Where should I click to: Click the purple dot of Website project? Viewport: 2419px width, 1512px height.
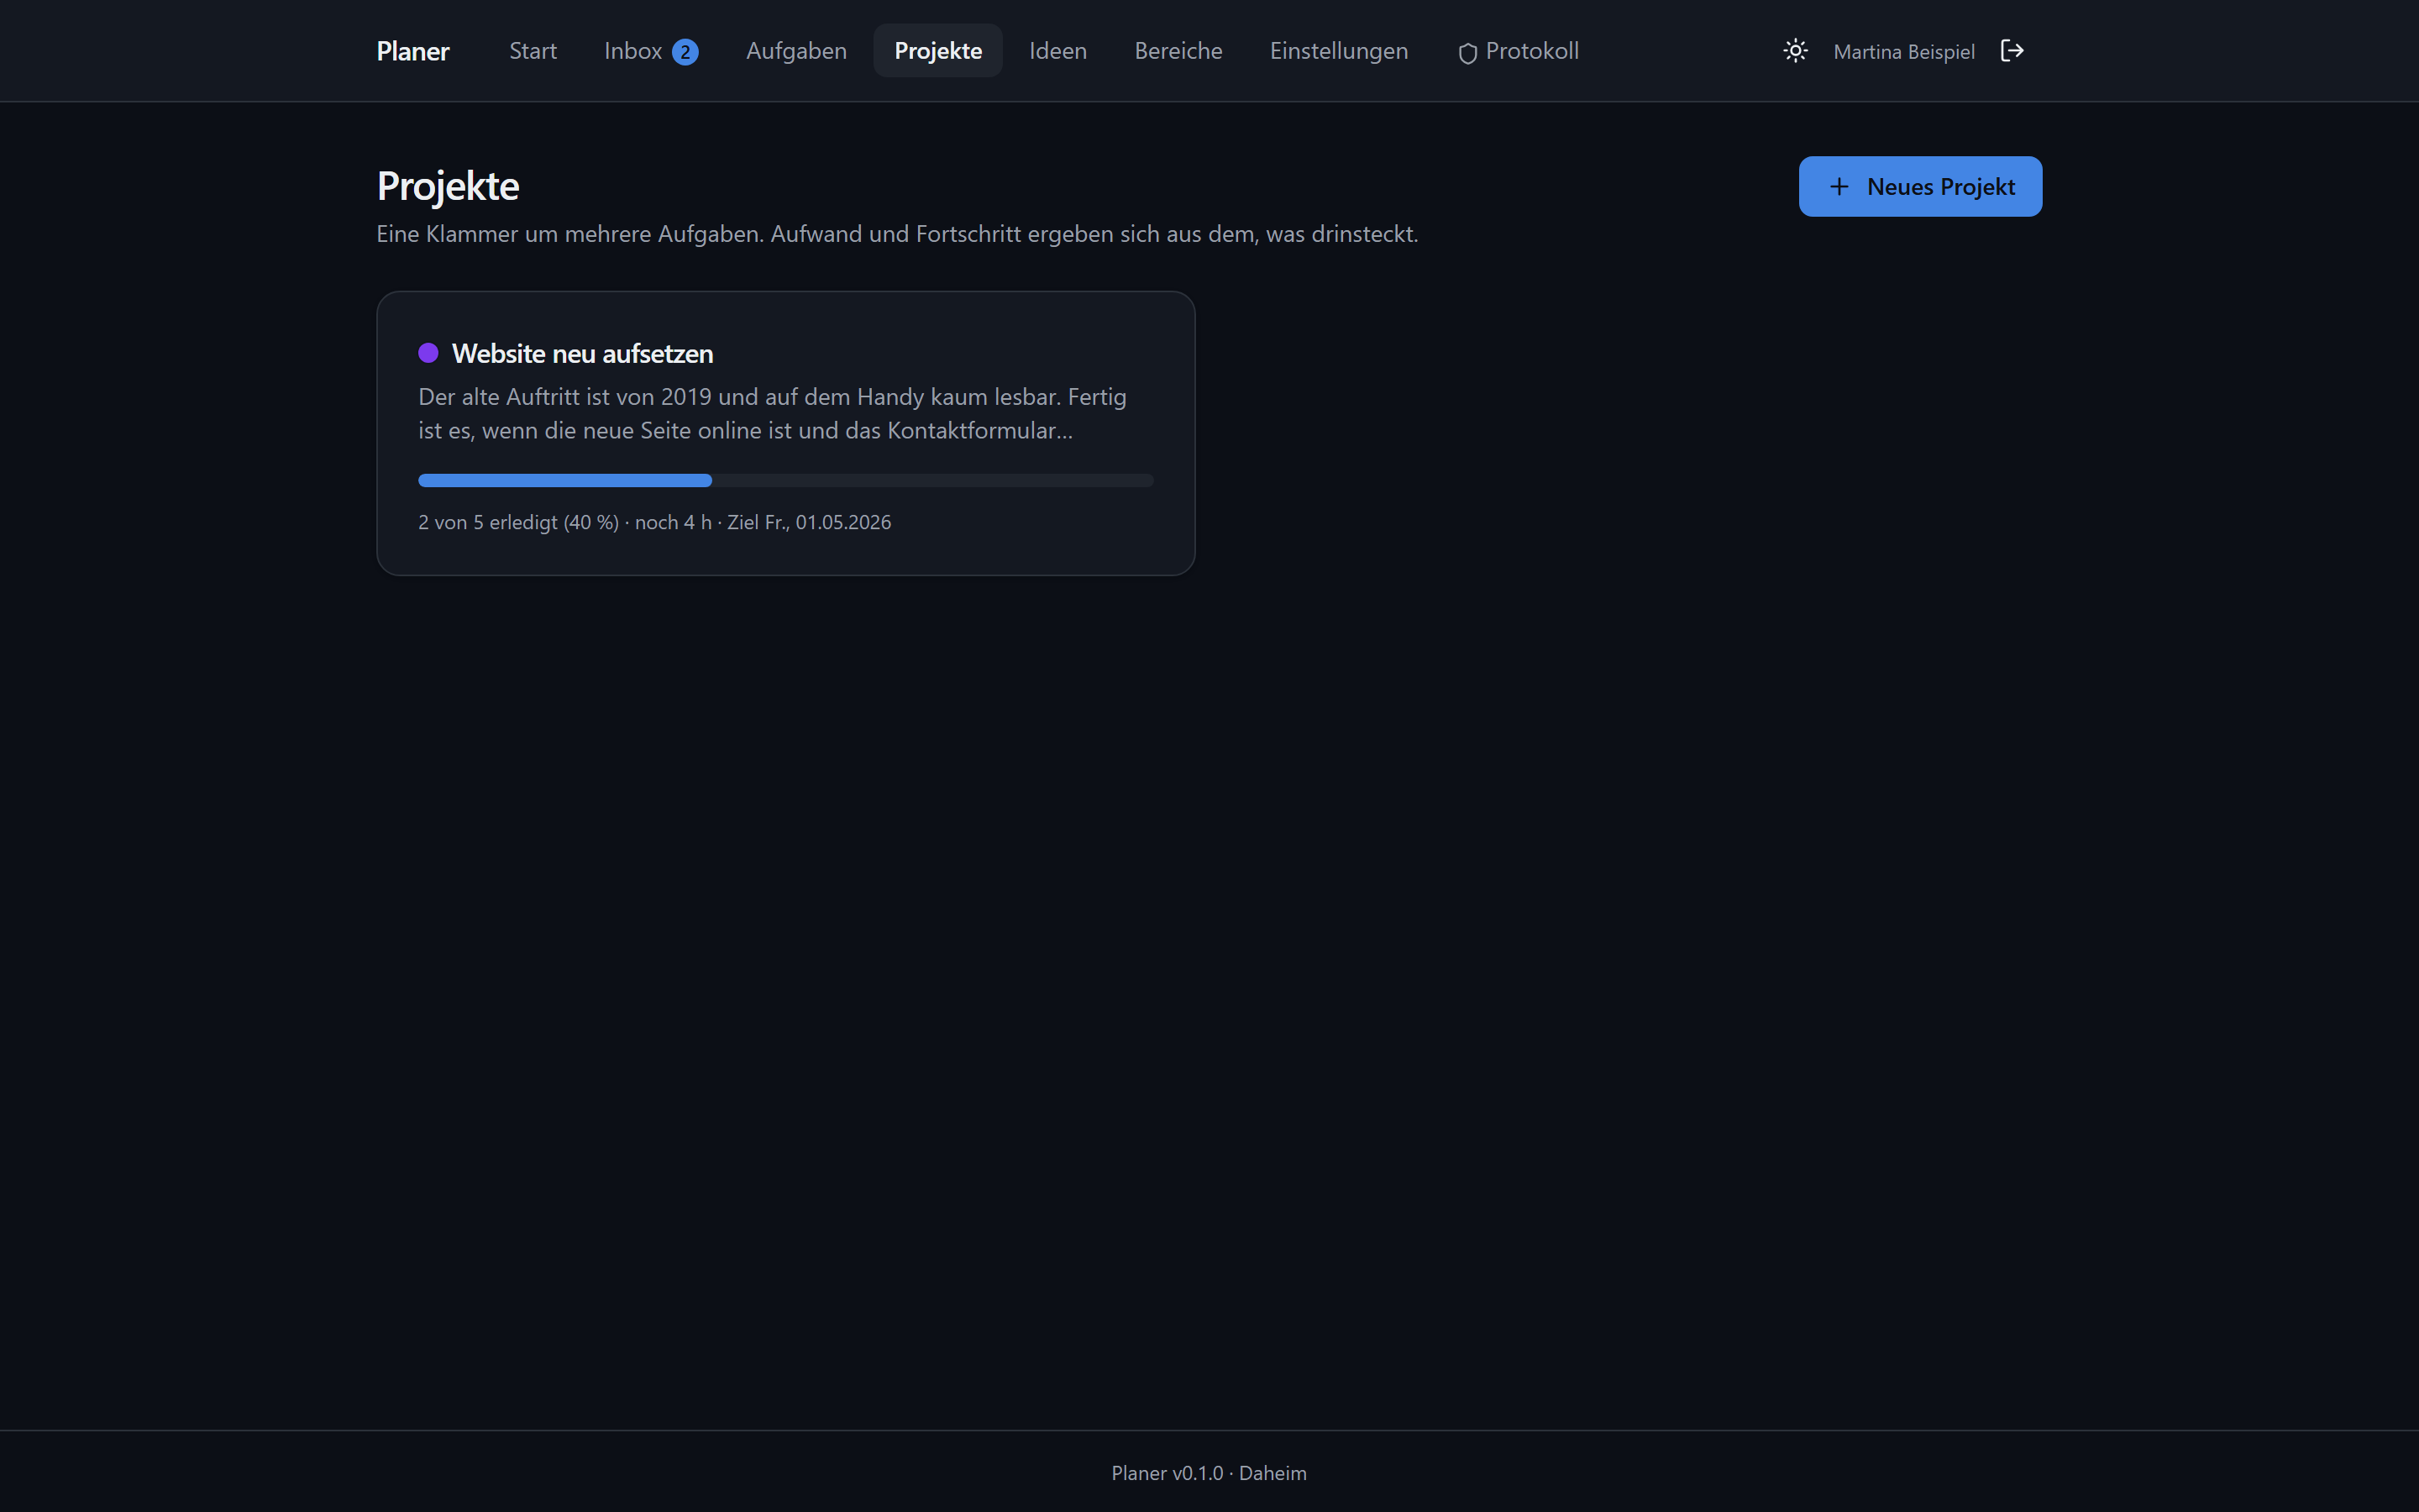(x=428, y=353)
